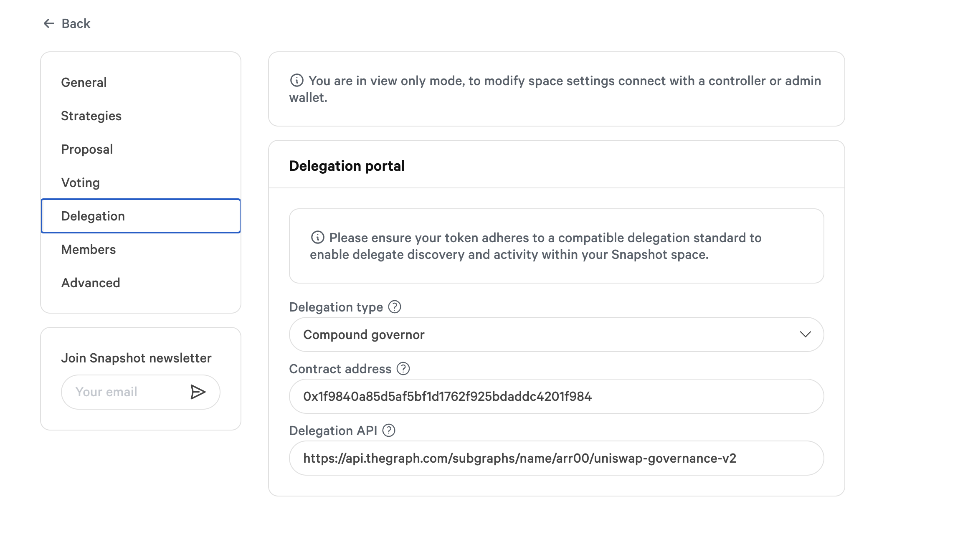Screen dimensions: 973x542
Task: Click the Delegation type help icon
Action: [x=394, y=307]
